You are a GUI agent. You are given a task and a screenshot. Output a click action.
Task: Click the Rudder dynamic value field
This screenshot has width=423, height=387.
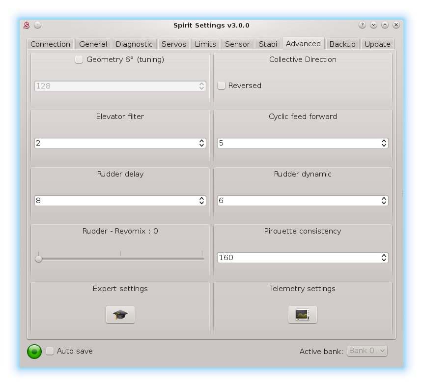[x=298, y=201]
